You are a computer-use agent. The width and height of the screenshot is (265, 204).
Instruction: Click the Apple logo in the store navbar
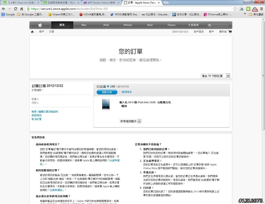coord(40,25)
